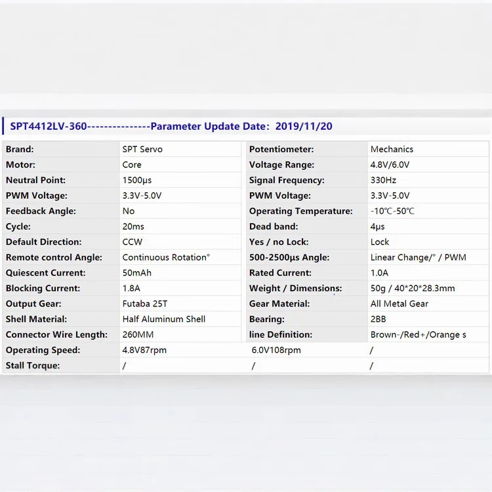Select the 'Lock' value
Viewport: 492px width, 492px height.
pos(380,241)
